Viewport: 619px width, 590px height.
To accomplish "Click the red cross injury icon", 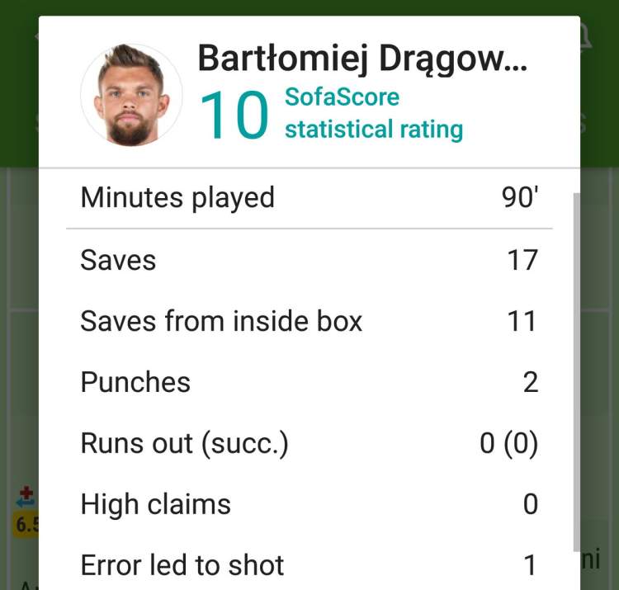I will click(26, 493).
